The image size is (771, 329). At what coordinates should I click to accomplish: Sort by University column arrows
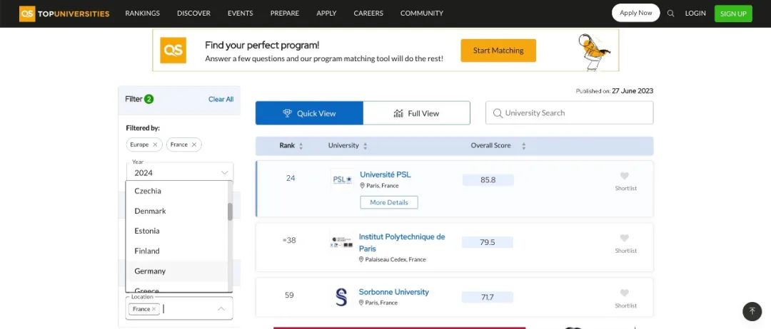pyautogui.click(x=365, y=146)
